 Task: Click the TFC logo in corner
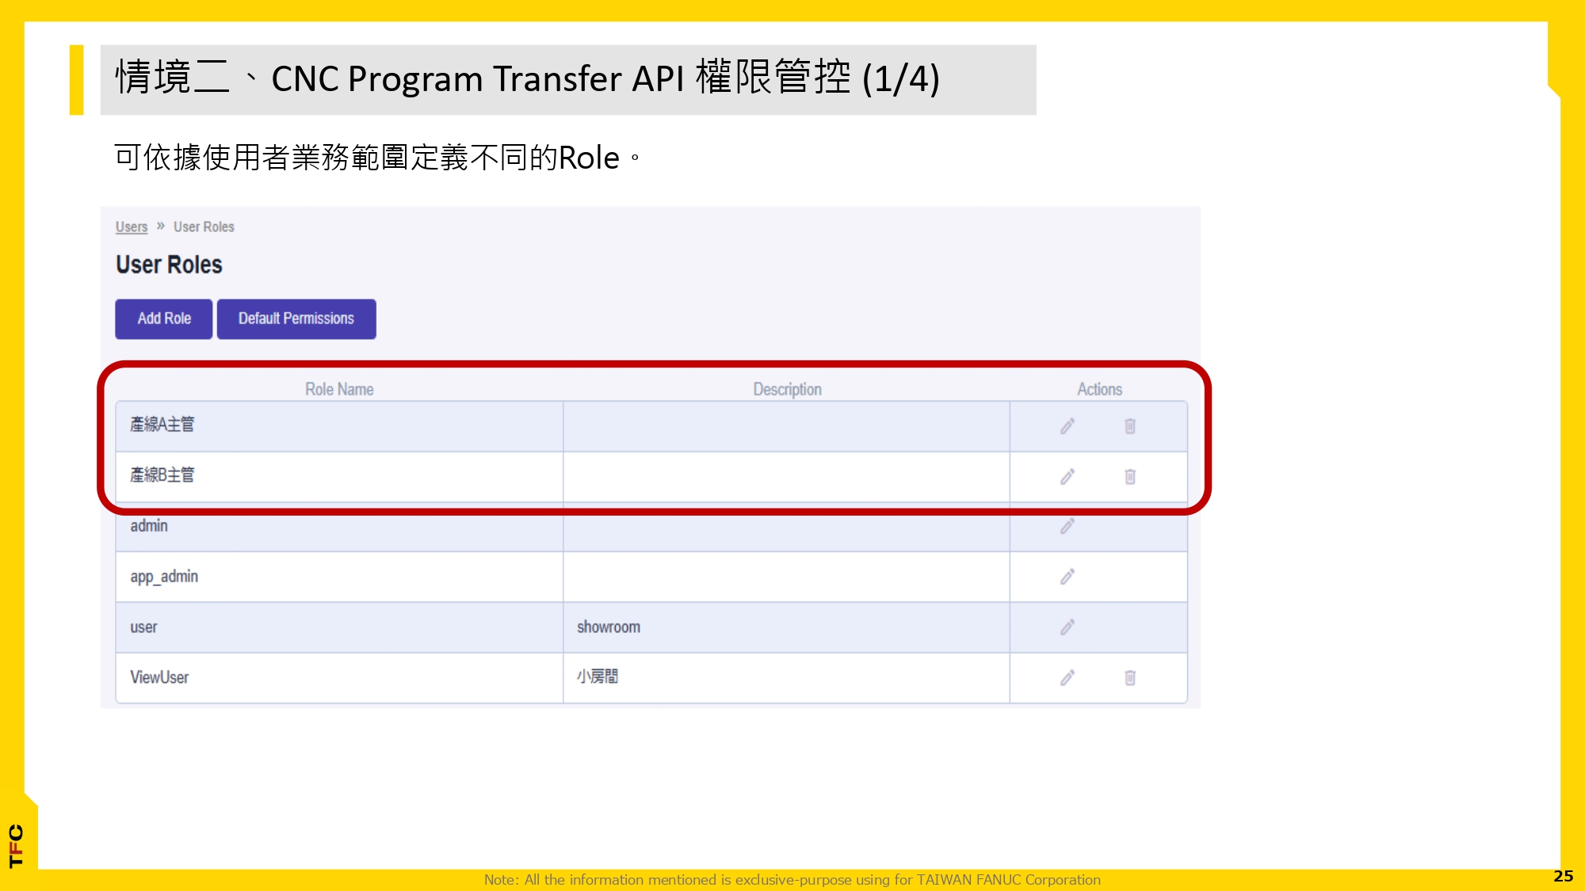[16, 846]
